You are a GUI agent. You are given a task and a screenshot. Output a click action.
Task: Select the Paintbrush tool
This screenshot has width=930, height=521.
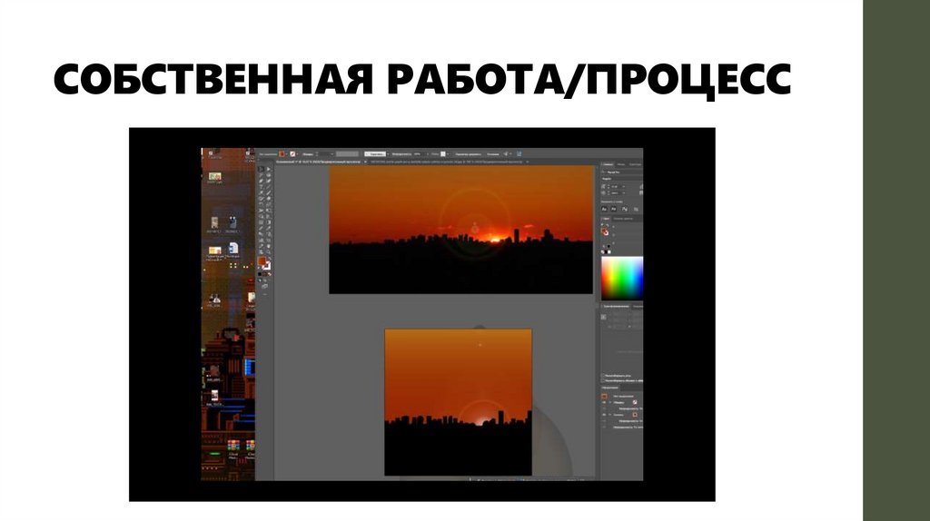point(269,192)
